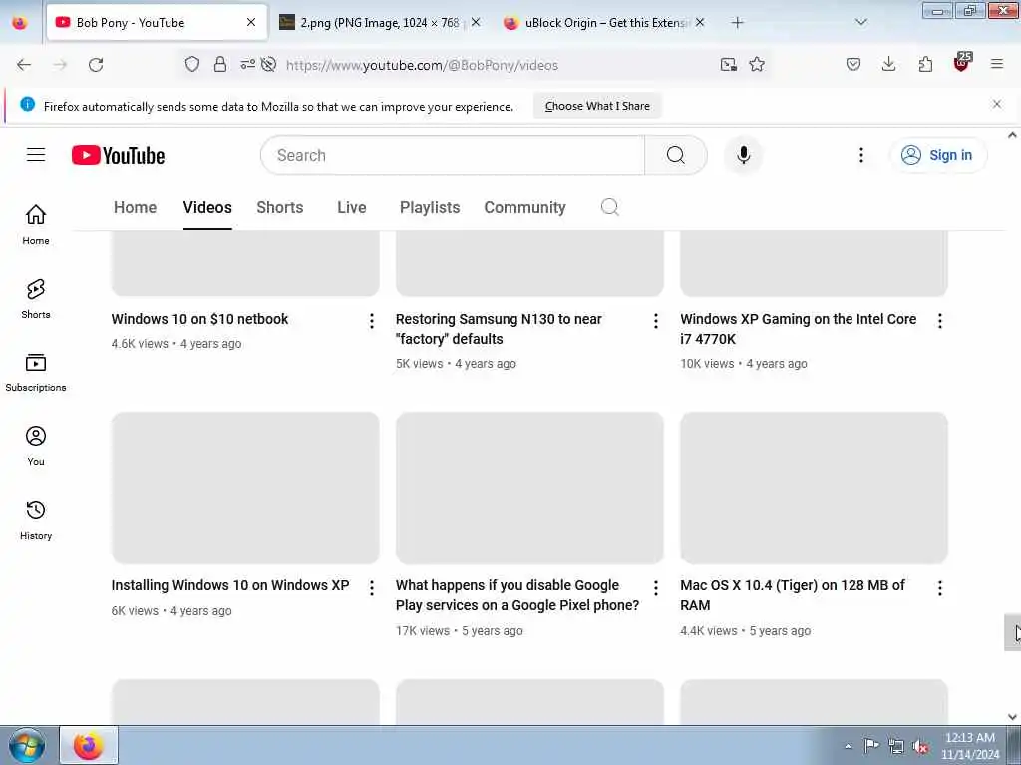
Task: Save page to Pocket
Action: point(853,64)
